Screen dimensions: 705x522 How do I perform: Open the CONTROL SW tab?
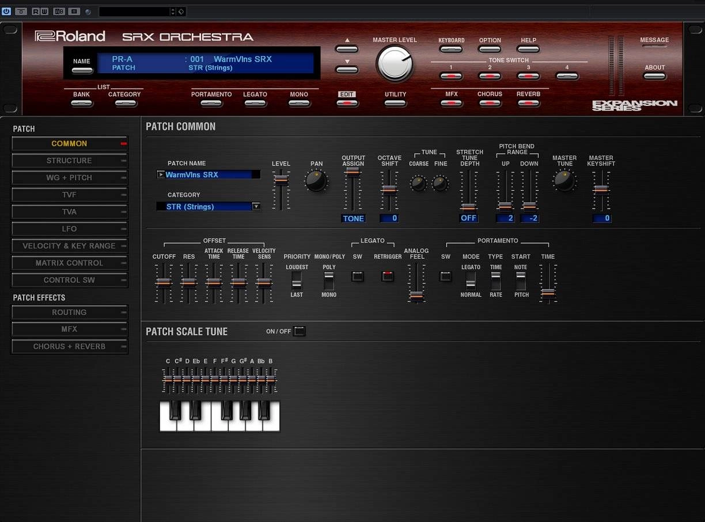69,280
